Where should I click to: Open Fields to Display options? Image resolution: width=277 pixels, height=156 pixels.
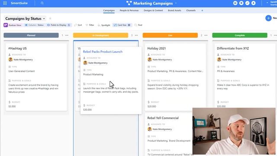tap(59, 25)
